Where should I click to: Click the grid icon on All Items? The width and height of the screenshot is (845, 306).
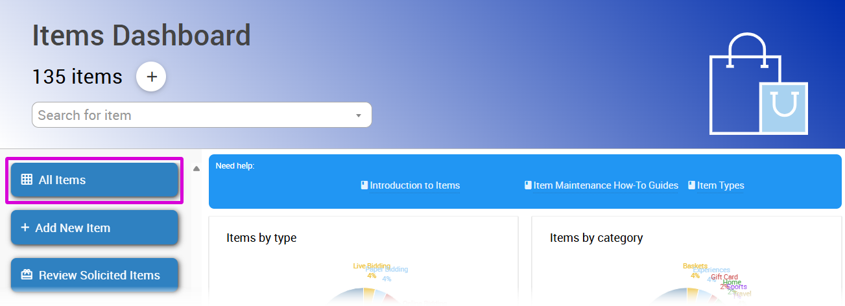(27, 180)
